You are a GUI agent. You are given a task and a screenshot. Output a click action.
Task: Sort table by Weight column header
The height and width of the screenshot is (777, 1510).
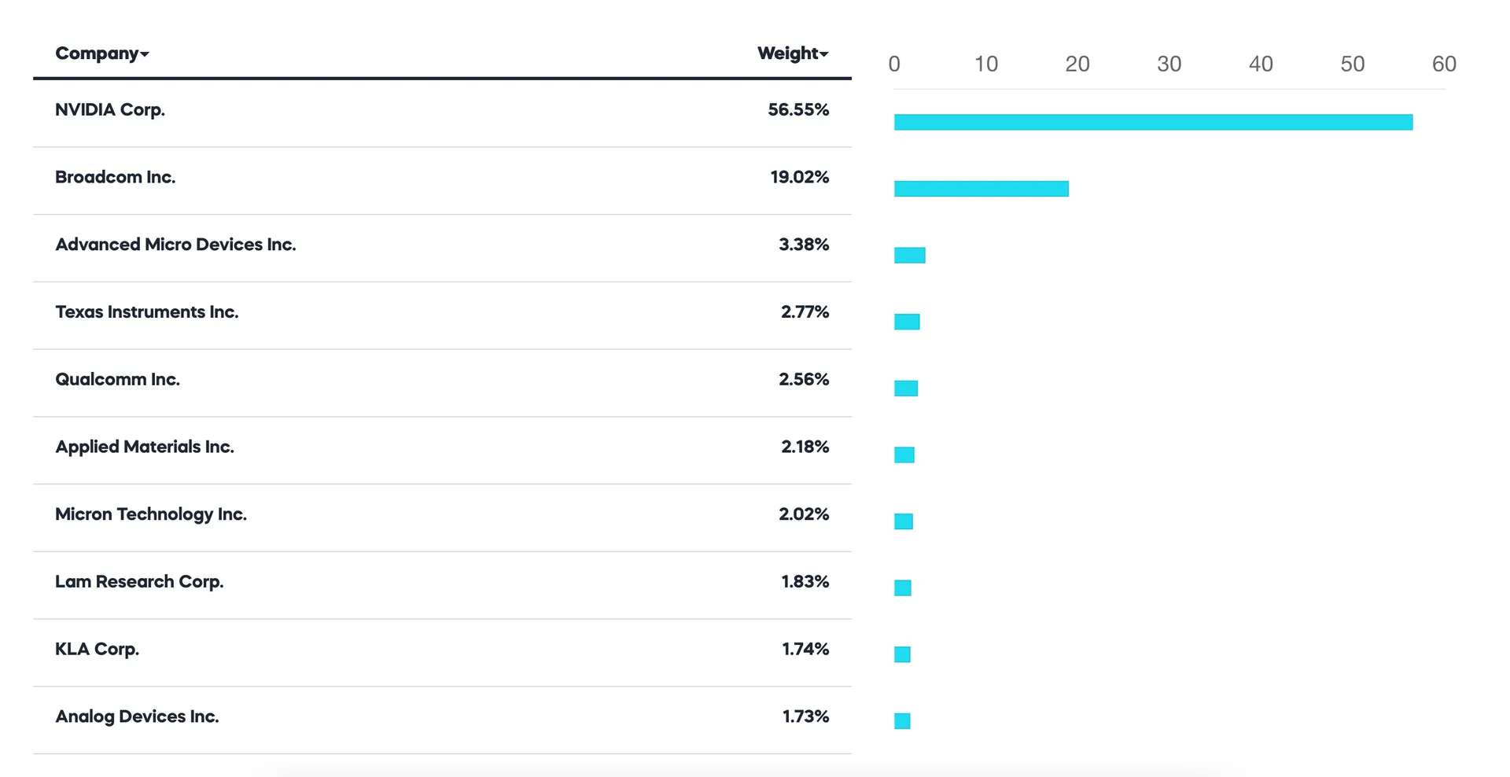click(x=792, y=53)
